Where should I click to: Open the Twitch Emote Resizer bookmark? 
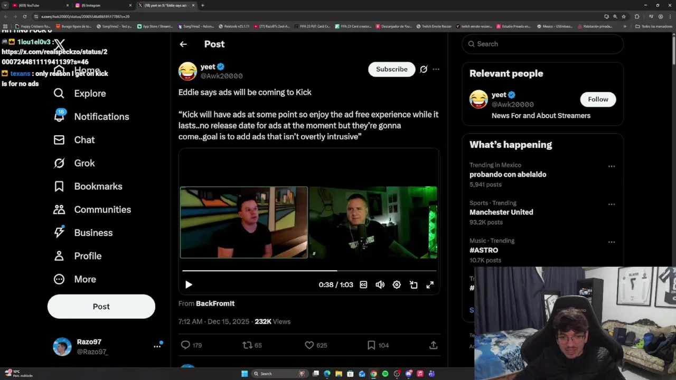pyautogui.click(x=434, y=26)
